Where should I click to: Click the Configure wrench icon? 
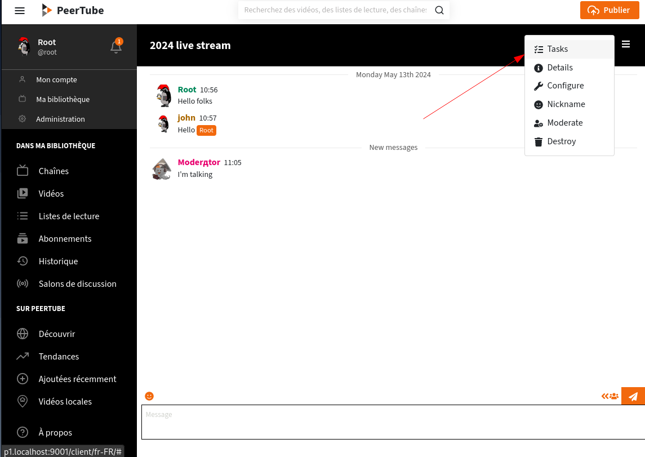[x=539, y=86]
